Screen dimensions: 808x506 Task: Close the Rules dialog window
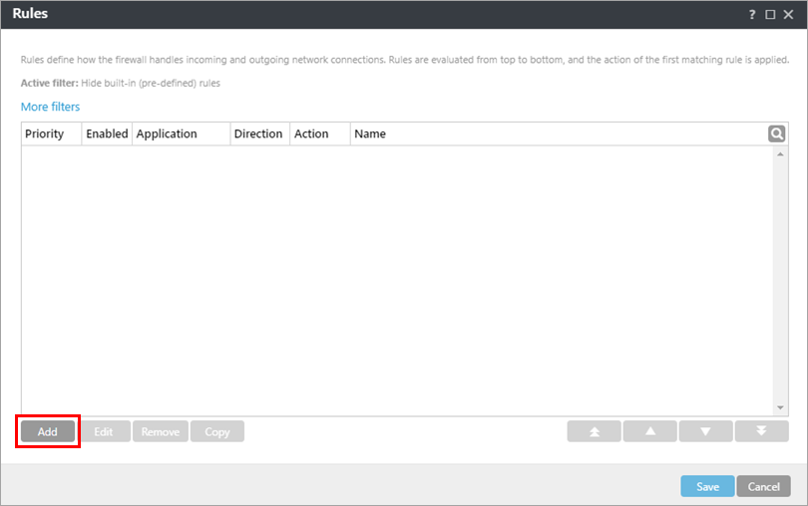pos(788,15)
